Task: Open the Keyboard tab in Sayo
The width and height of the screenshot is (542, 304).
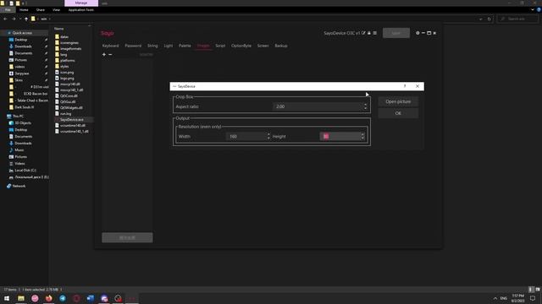Action: pos(110,46)
